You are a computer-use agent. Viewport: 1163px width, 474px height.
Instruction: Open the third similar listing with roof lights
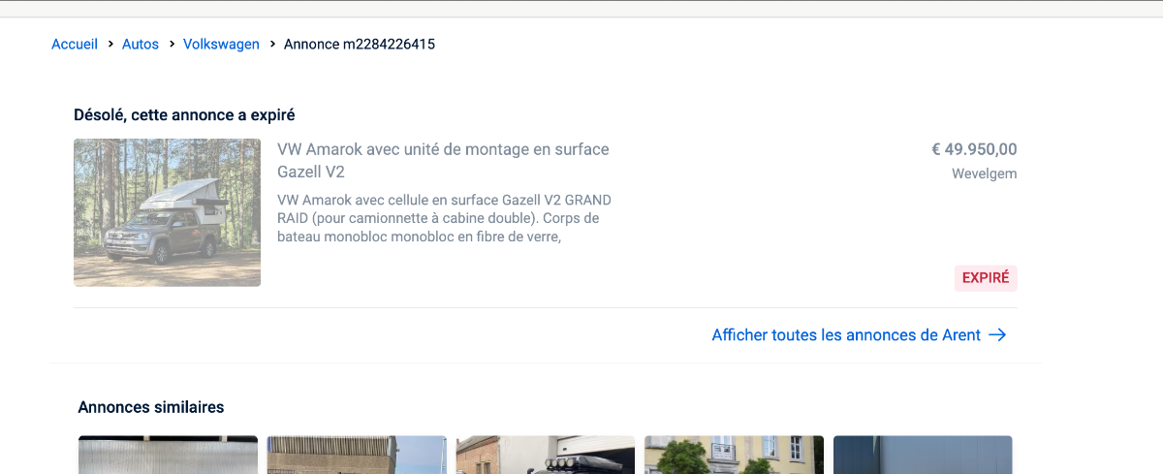[545, 455]
